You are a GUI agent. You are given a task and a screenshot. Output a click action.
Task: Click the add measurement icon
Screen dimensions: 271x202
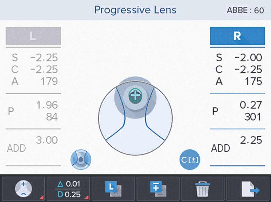click(158, 189)
